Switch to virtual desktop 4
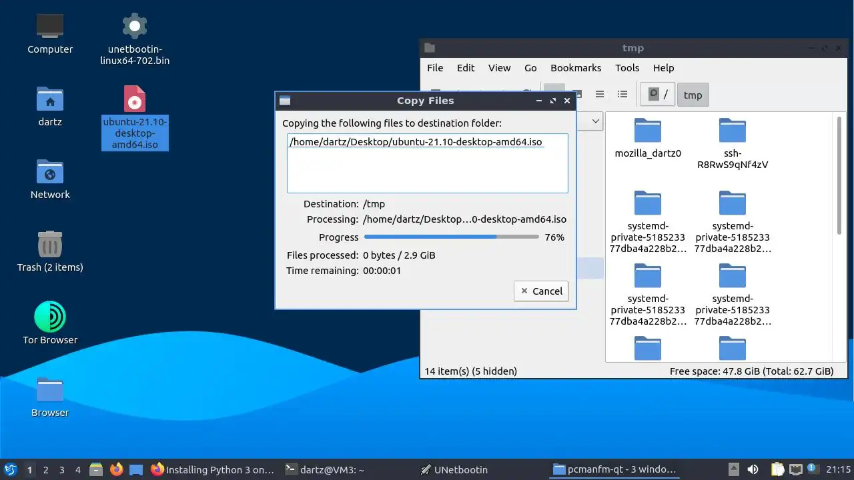 [77, 469]
